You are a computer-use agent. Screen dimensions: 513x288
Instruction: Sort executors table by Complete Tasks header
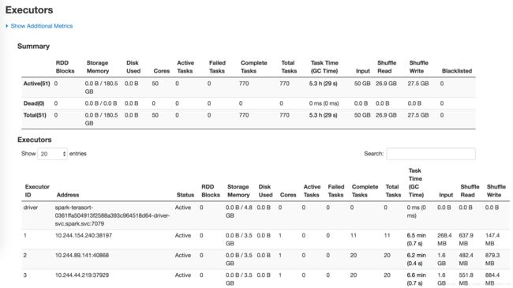(365, 191)
